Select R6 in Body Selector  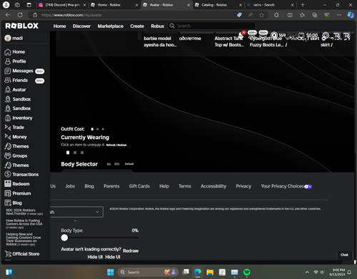[109, 164]
